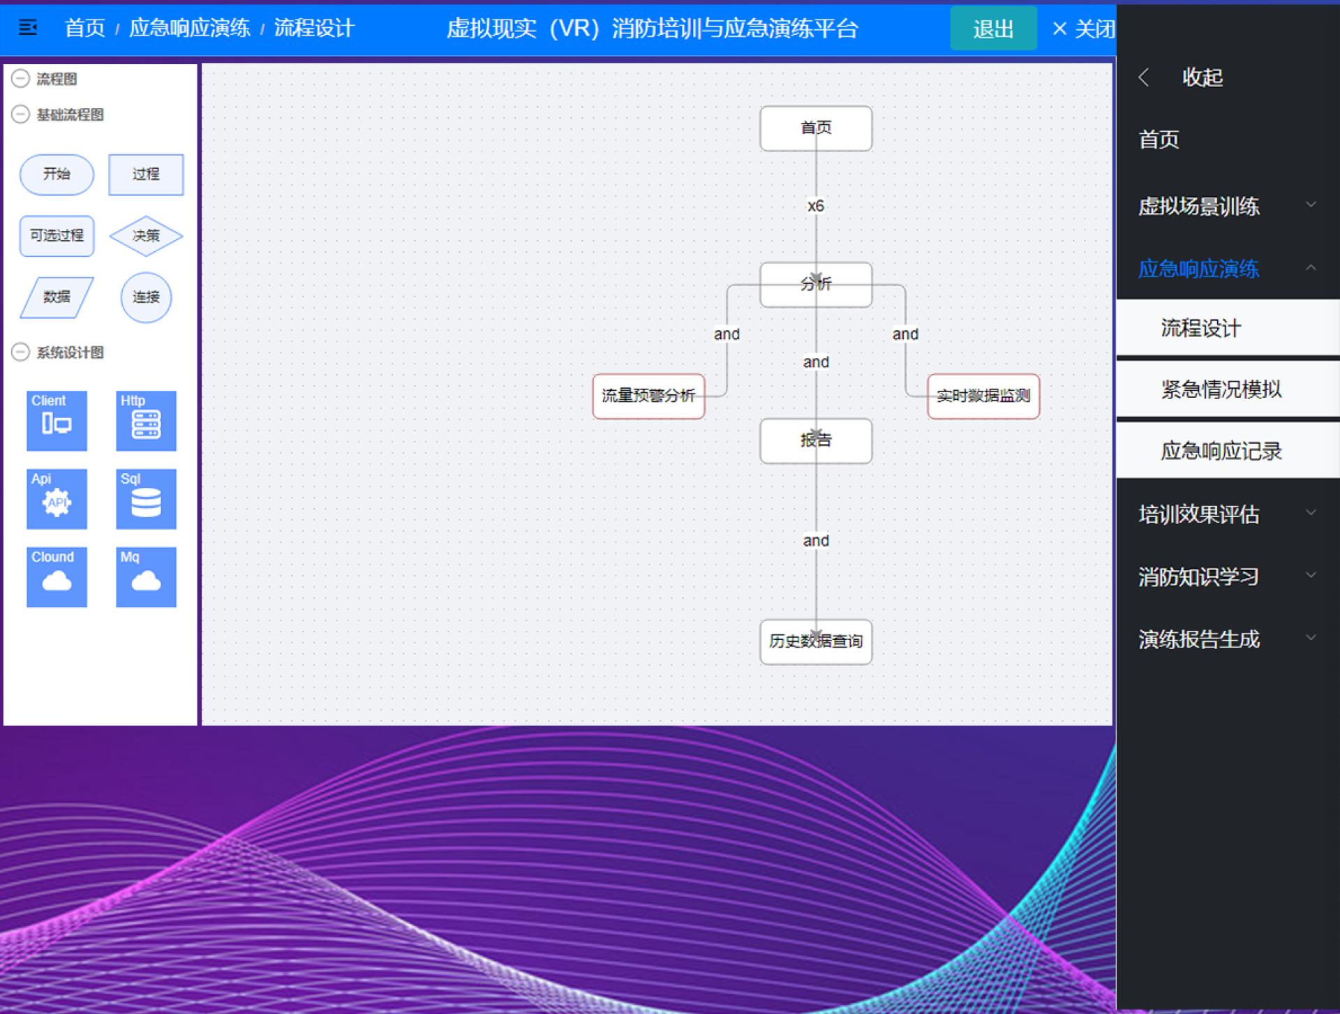
Task: Open the 紧急情况模拟 submenu item
Action: (x=1221, y=389)
